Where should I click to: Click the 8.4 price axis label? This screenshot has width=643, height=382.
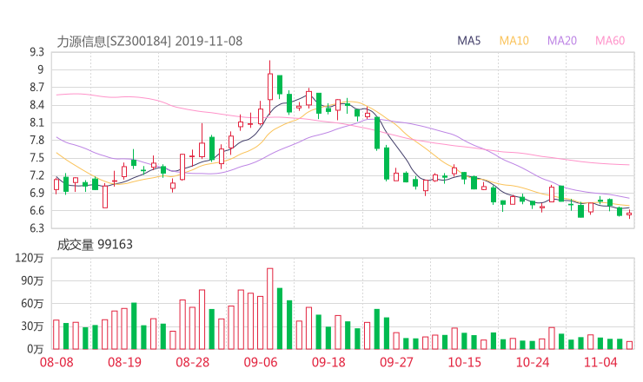[36, 105]
